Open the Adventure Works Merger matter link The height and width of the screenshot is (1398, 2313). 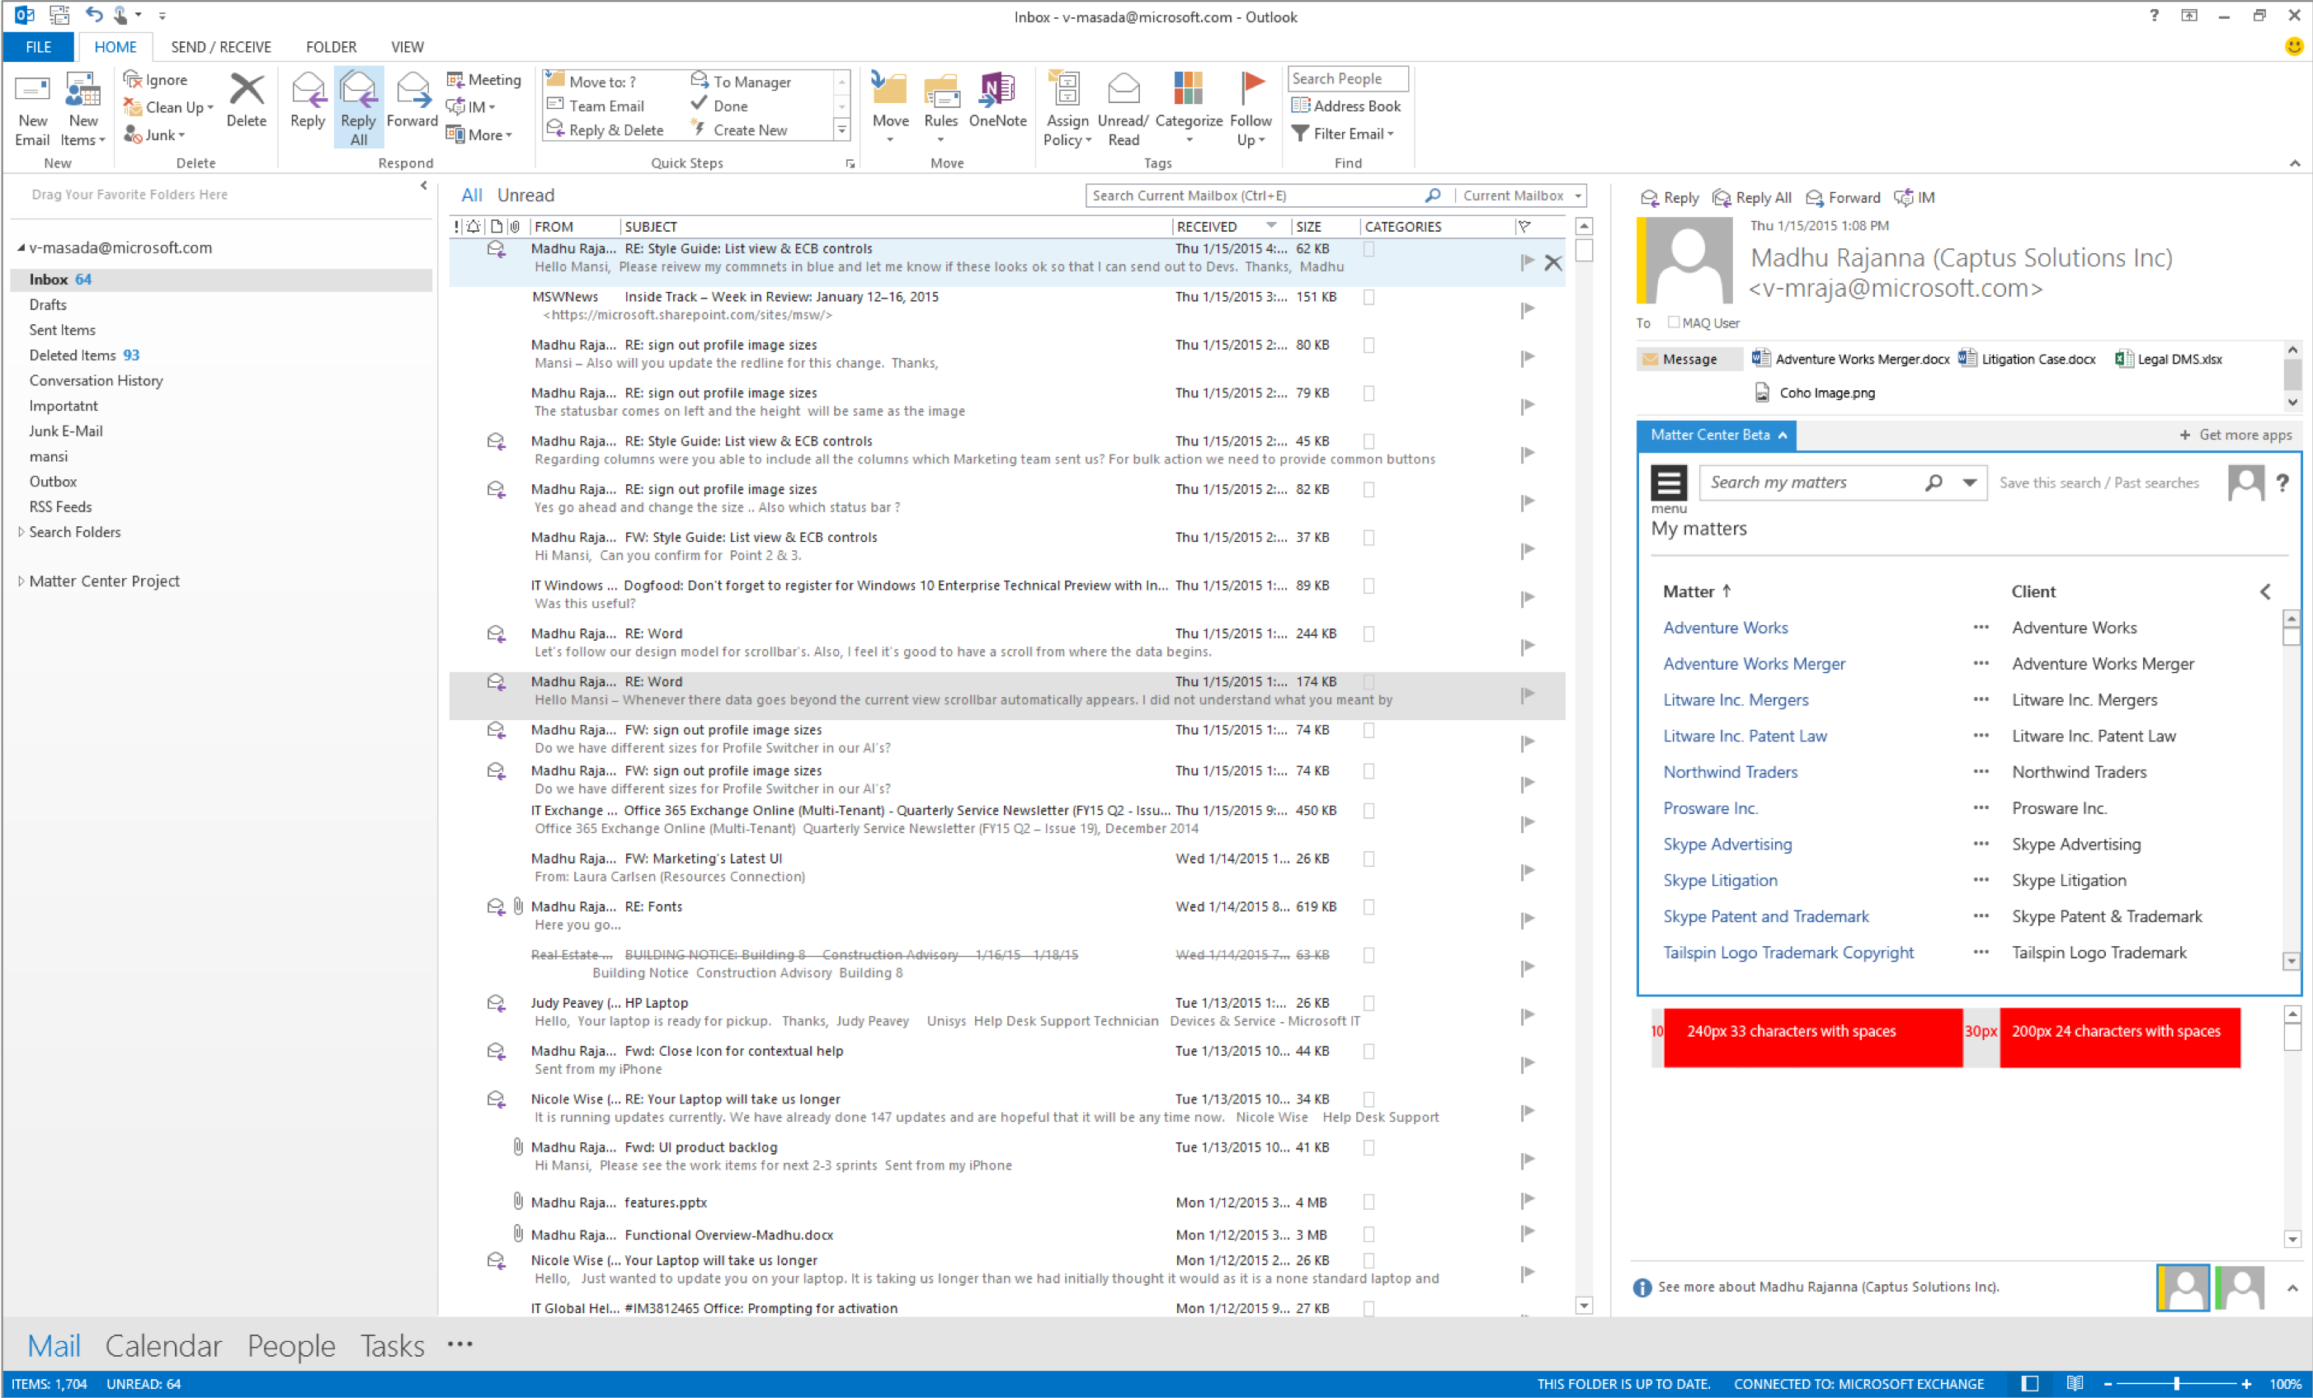pyautogui.click(x=1754, y=664)
